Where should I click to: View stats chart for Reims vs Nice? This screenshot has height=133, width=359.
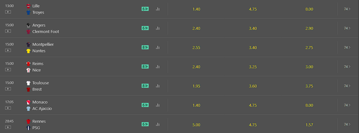(158, 67)
